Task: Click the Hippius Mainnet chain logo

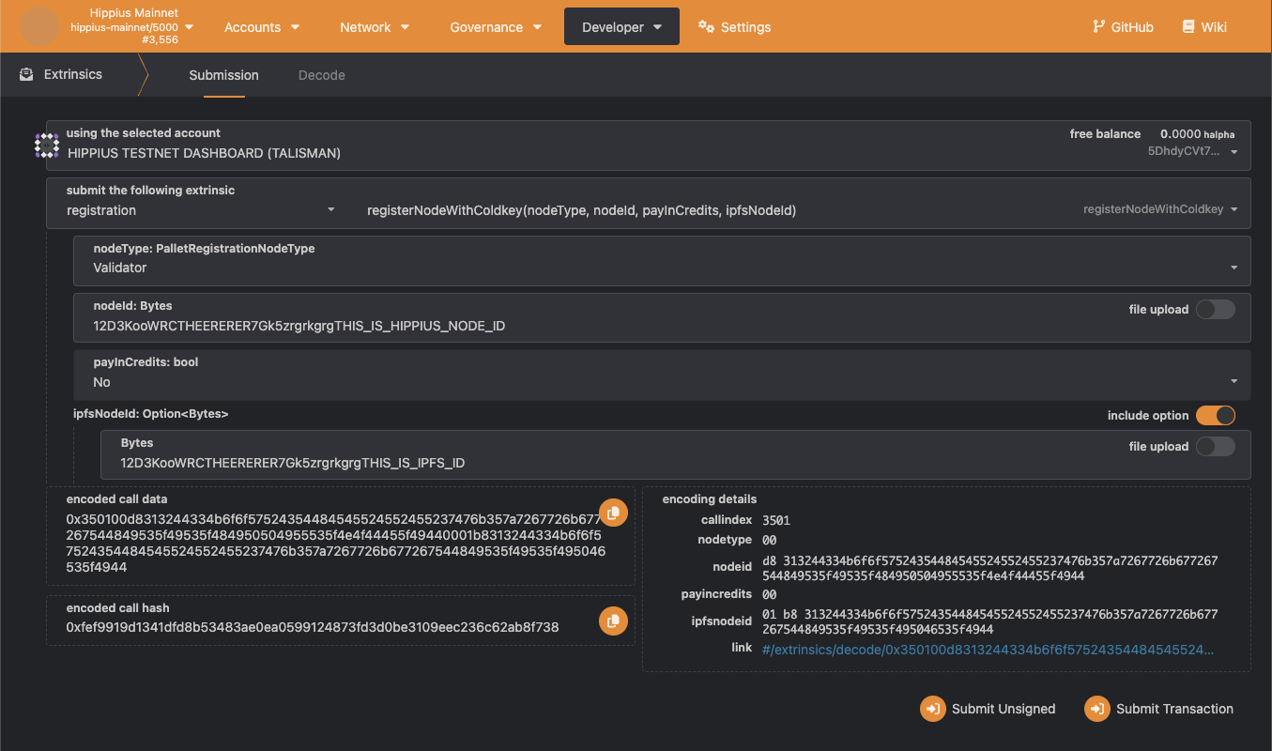Action: [x=39, y=26]
